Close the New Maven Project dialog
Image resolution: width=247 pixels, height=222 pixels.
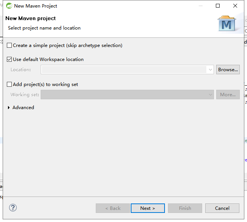(x=235, y=6)
